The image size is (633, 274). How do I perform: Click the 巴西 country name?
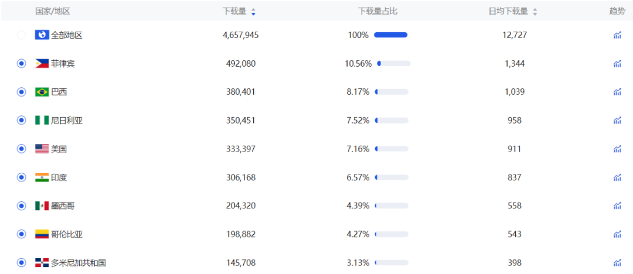(x=59, y=92)
